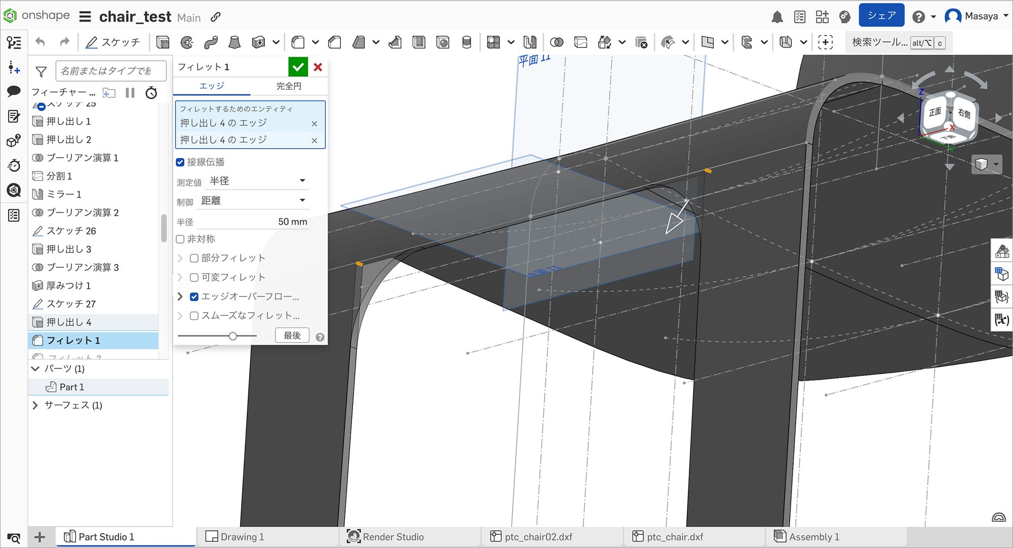Collapse the パーツ (1) section

point(35,368)
